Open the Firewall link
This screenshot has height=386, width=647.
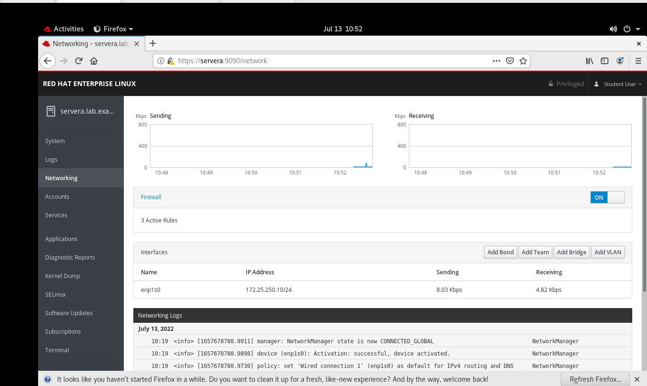tap(151, 197)
